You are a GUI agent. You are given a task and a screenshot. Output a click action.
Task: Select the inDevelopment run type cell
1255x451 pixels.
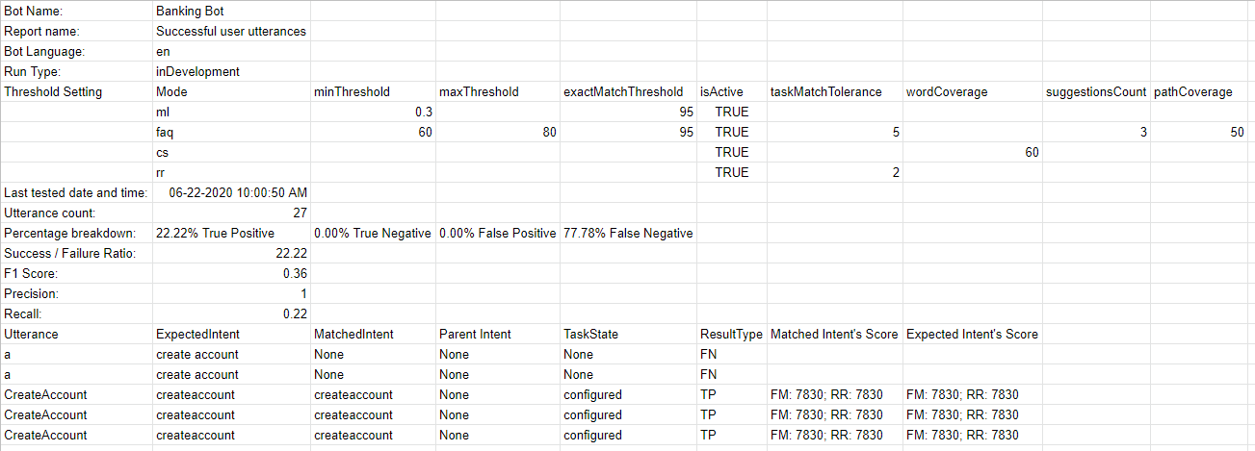[197, 71]
